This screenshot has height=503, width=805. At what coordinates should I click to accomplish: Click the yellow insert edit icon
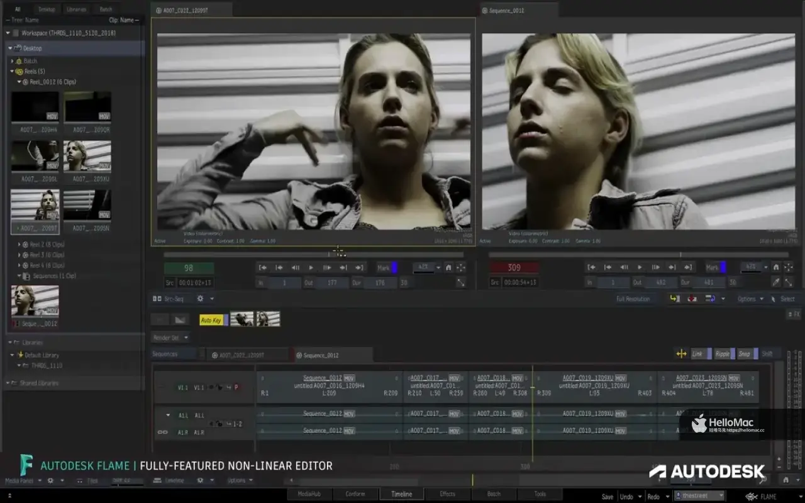coord(675,299)
